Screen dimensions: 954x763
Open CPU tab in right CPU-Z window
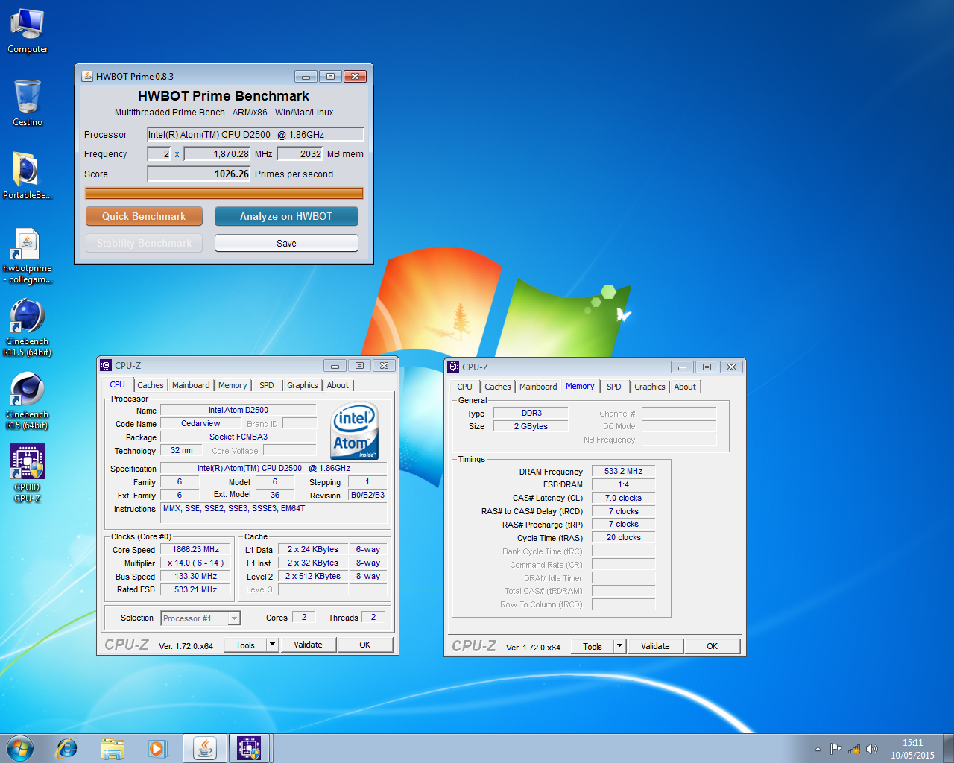(464, 387)
